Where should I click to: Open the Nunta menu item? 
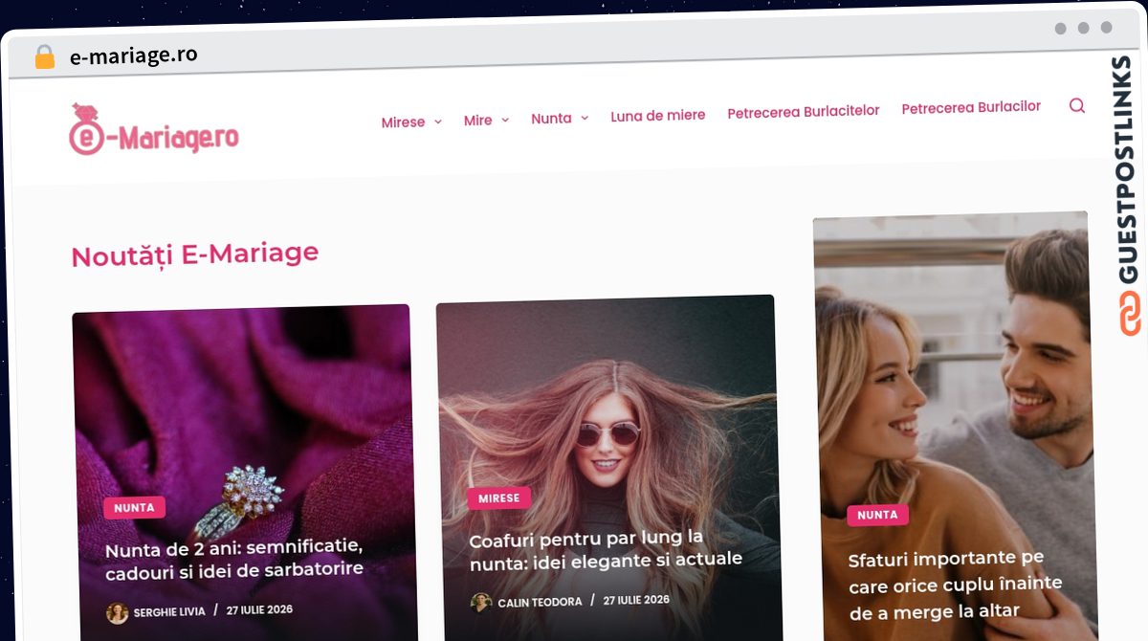tap(551, 119)
